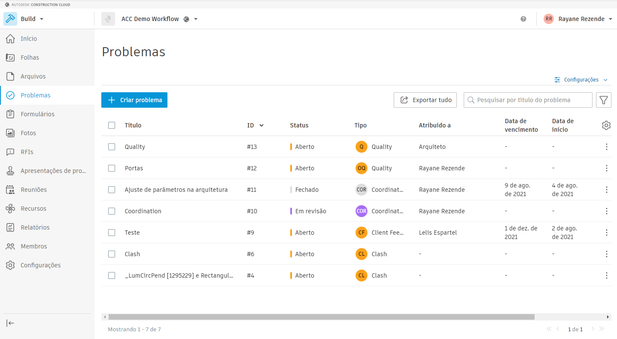Click the help question mark icon
Screen dimensions: 617x339
(x=523, y=19)
